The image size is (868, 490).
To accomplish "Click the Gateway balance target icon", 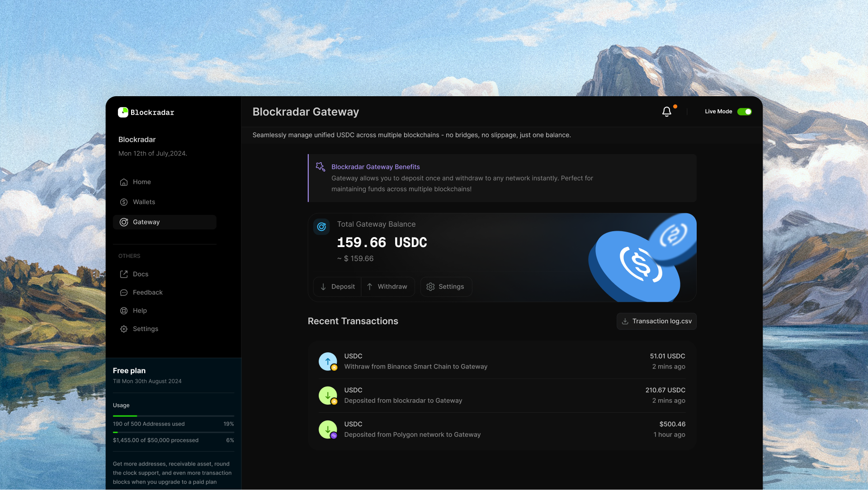I will [321, 227].
